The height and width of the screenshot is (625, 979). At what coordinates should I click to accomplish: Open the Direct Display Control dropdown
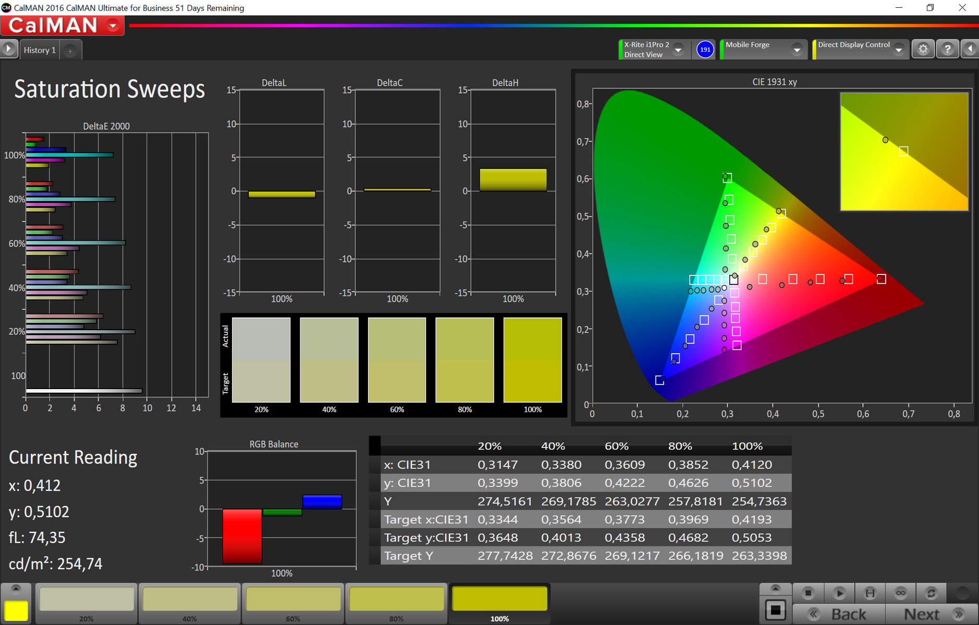[898, 50]
